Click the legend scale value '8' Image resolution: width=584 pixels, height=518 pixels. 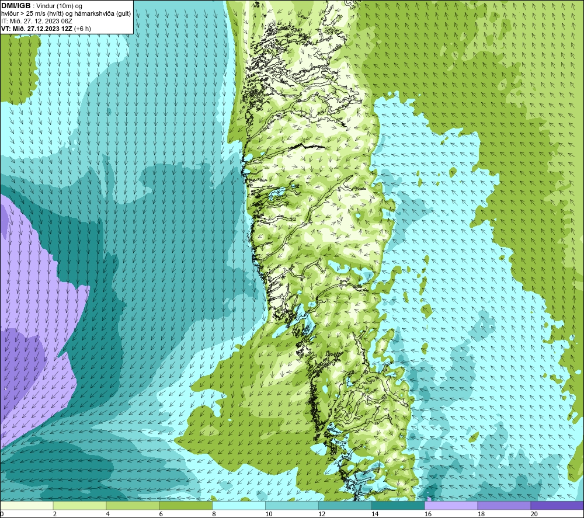click(214, 514)
